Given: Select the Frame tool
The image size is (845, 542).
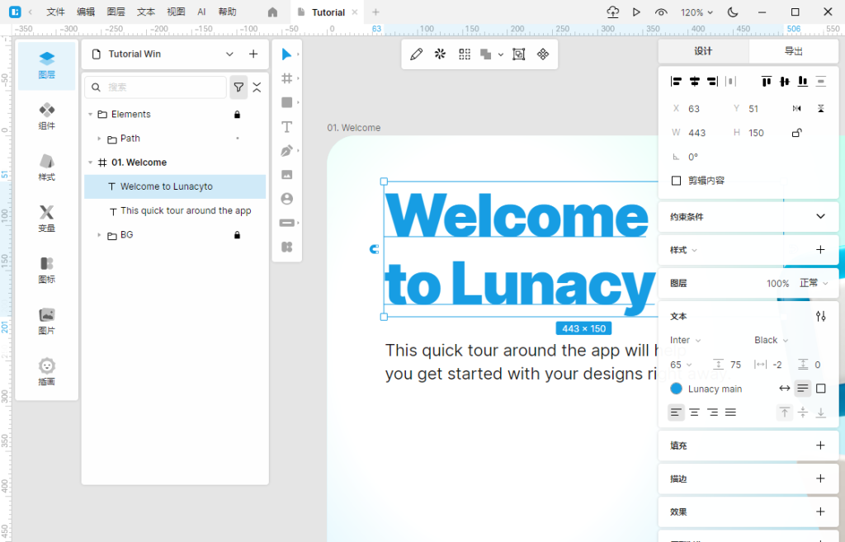Looking at the screenshot, I should 286,78.
